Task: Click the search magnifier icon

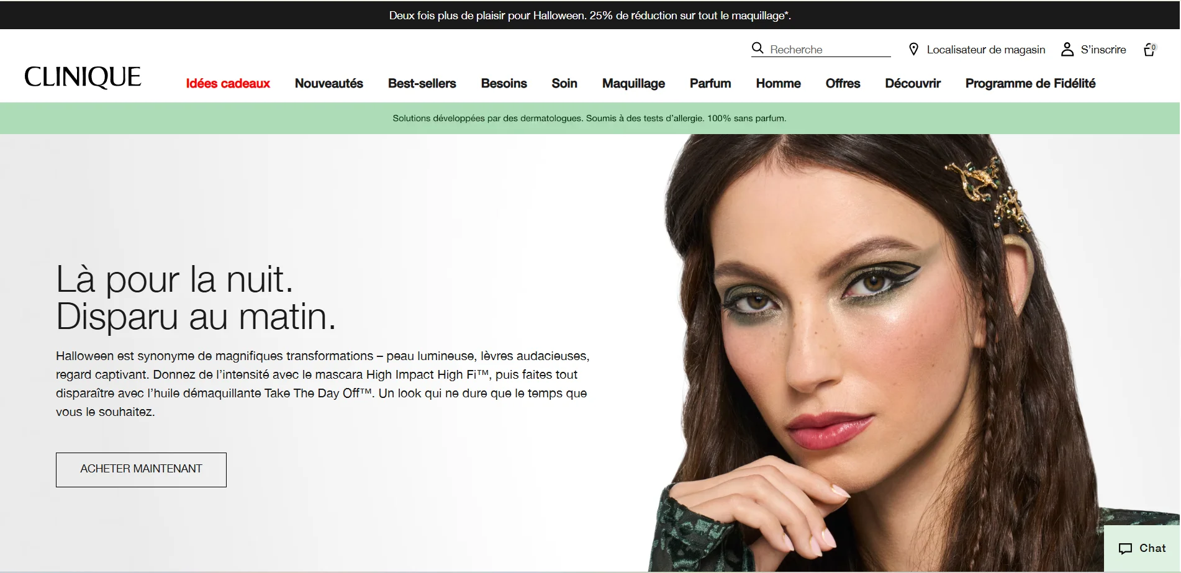Action: tap(758, 48)
